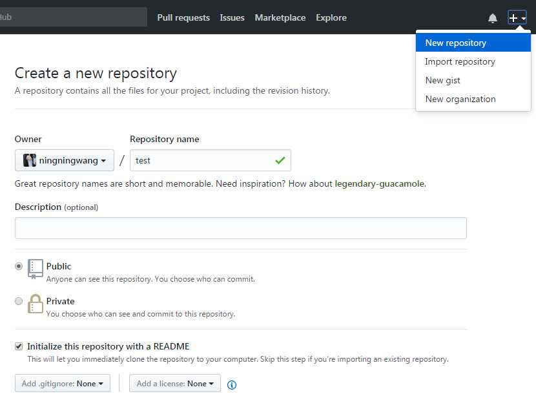Select the Public radio button
This screenshot has height=396, width=536.
coord(19,266)
